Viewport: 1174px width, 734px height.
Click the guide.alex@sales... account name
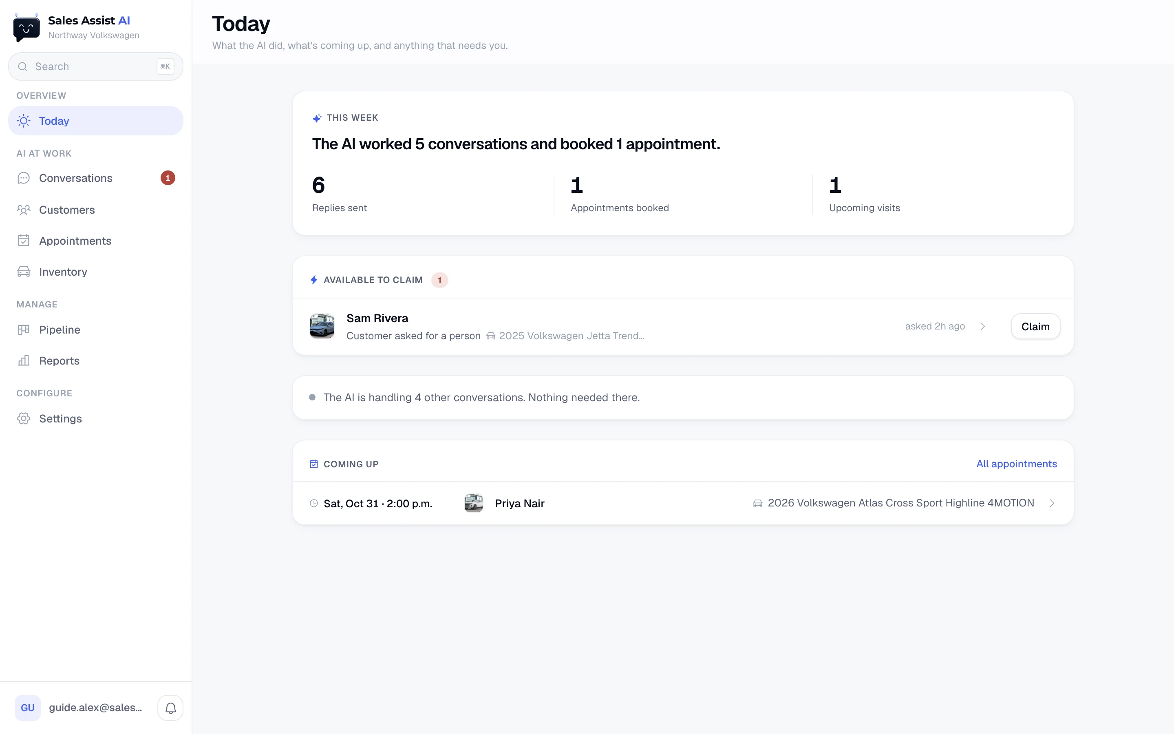coord(95,708)
